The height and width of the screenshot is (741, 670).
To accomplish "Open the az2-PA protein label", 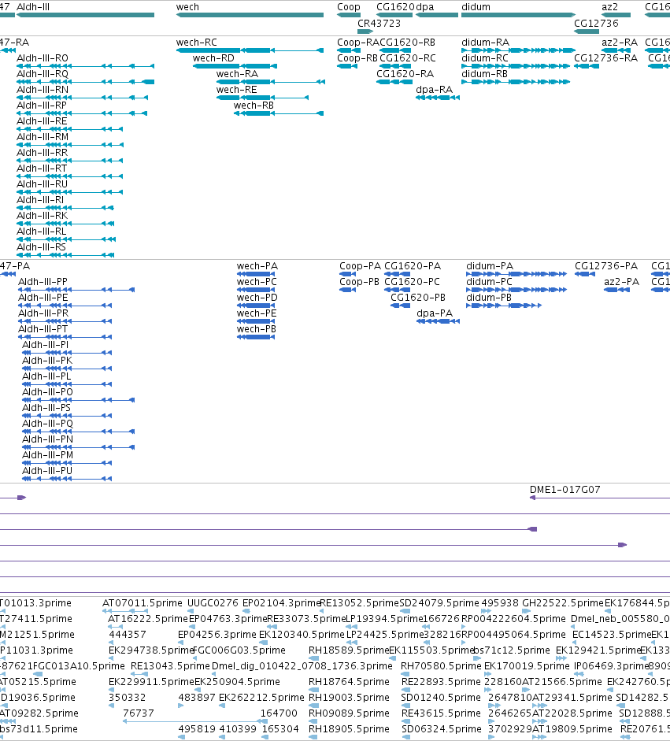I will point(622,282).
